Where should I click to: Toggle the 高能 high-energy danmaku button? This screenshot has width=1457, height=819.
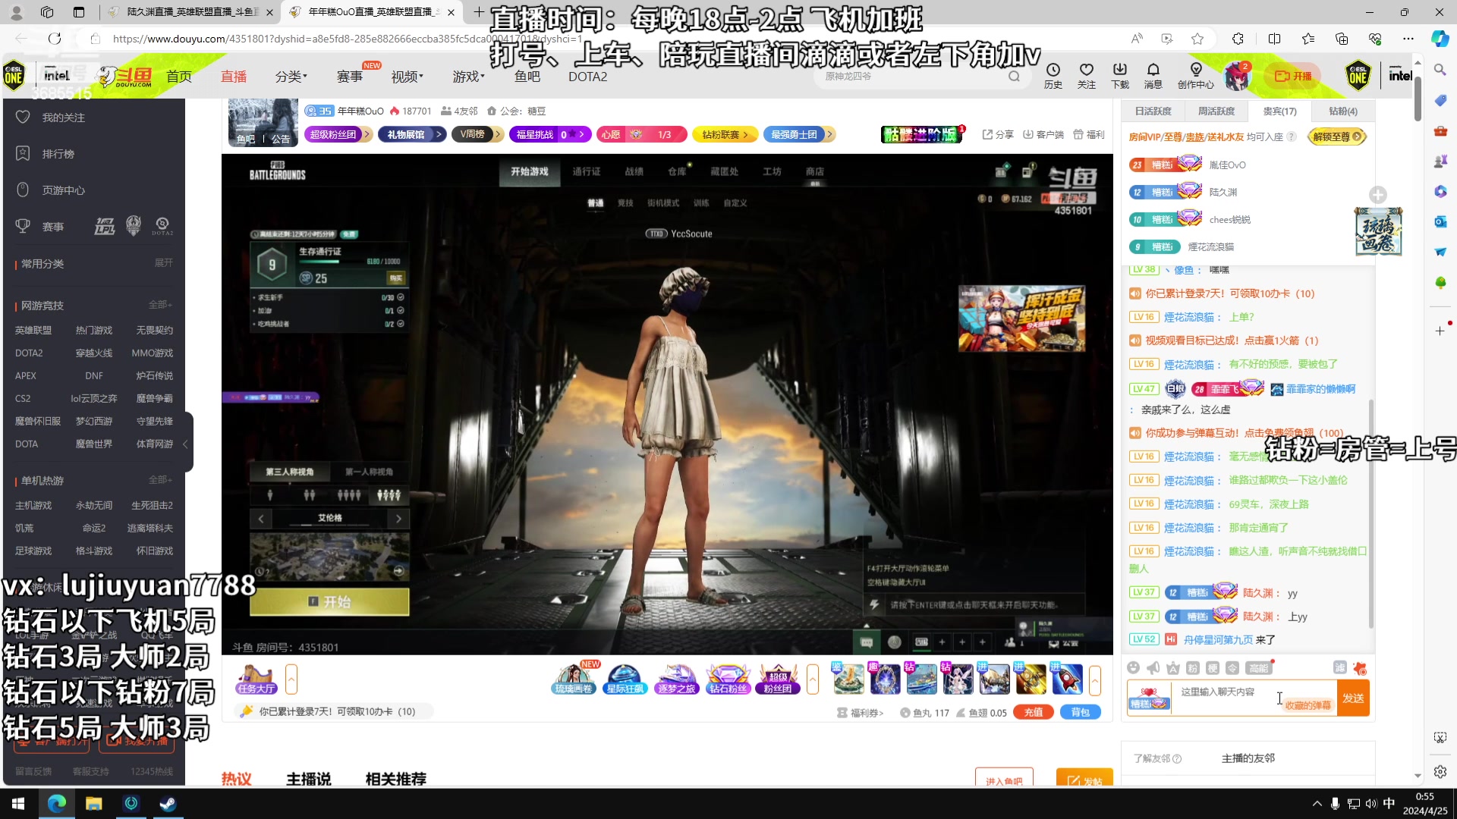(1259, 667)
